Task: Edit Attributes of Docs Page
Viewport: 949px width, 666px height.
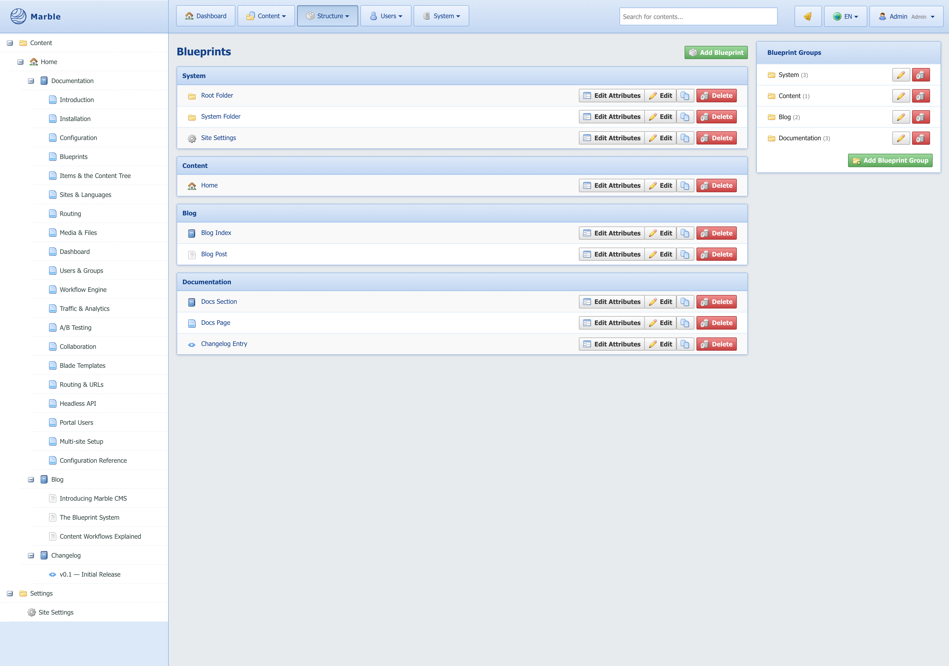Action: click(x=611, y=323)
